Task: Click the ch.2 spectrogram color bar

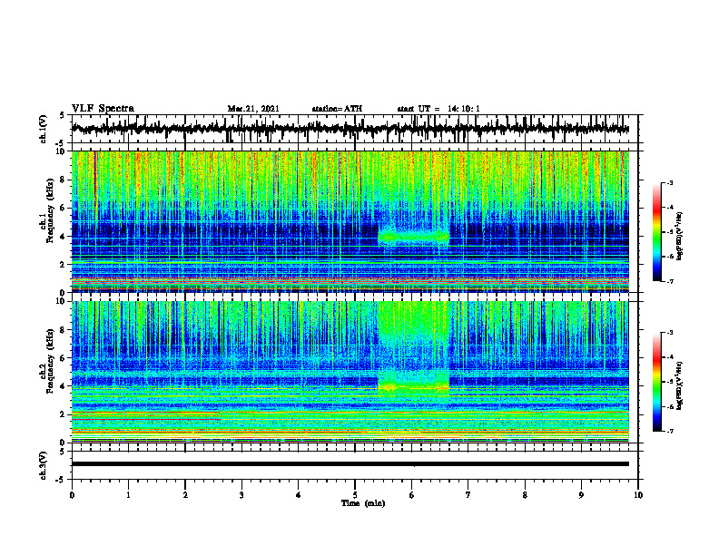Action: tap(657, 382)
